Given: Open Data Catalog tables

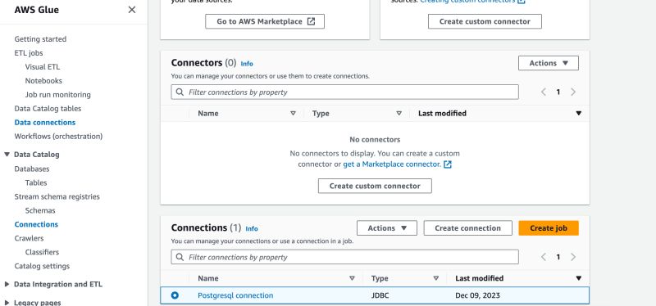Looking at the screenshot, I should [x=48, y=109].
